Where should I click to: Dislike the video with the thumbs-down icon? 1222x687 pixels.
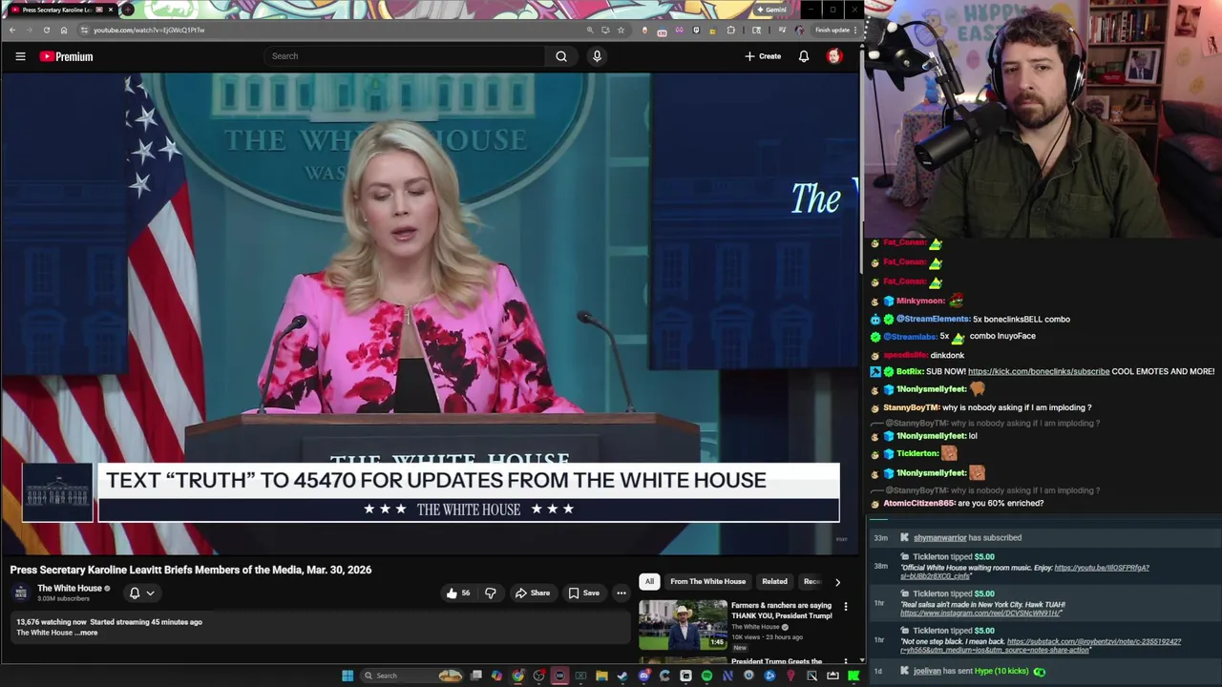point(490,593)
